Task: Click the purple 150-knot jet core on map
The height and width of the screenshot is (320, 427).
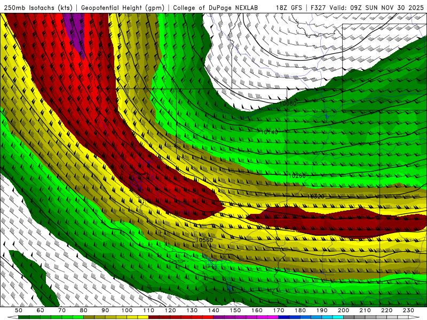Action: (x=76, y=31)
